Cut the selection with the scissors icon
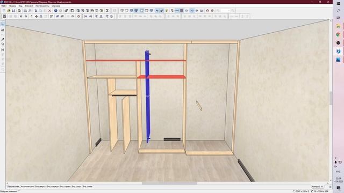This screenshot has width=344, height=193. point(36,11)
